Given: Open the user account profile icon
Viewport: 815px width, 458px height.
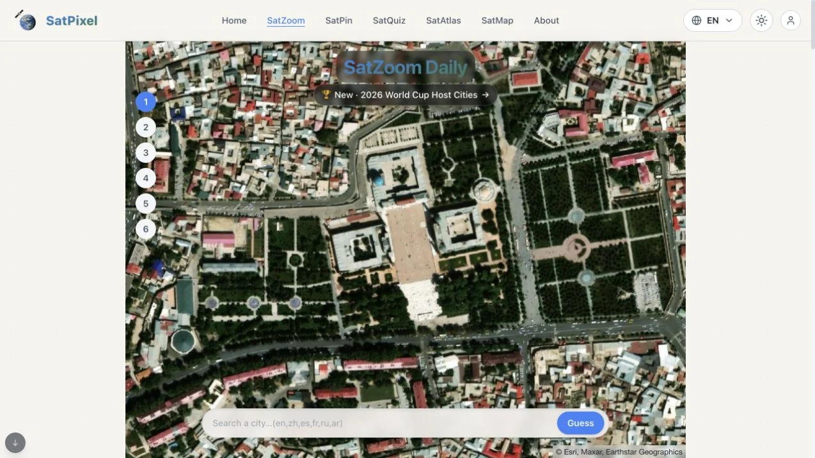Looking at the screenshot, I should 791,20.
